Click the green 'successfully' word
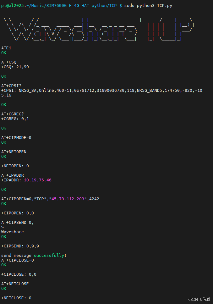 pyautogui.click(x=49, y=256)
